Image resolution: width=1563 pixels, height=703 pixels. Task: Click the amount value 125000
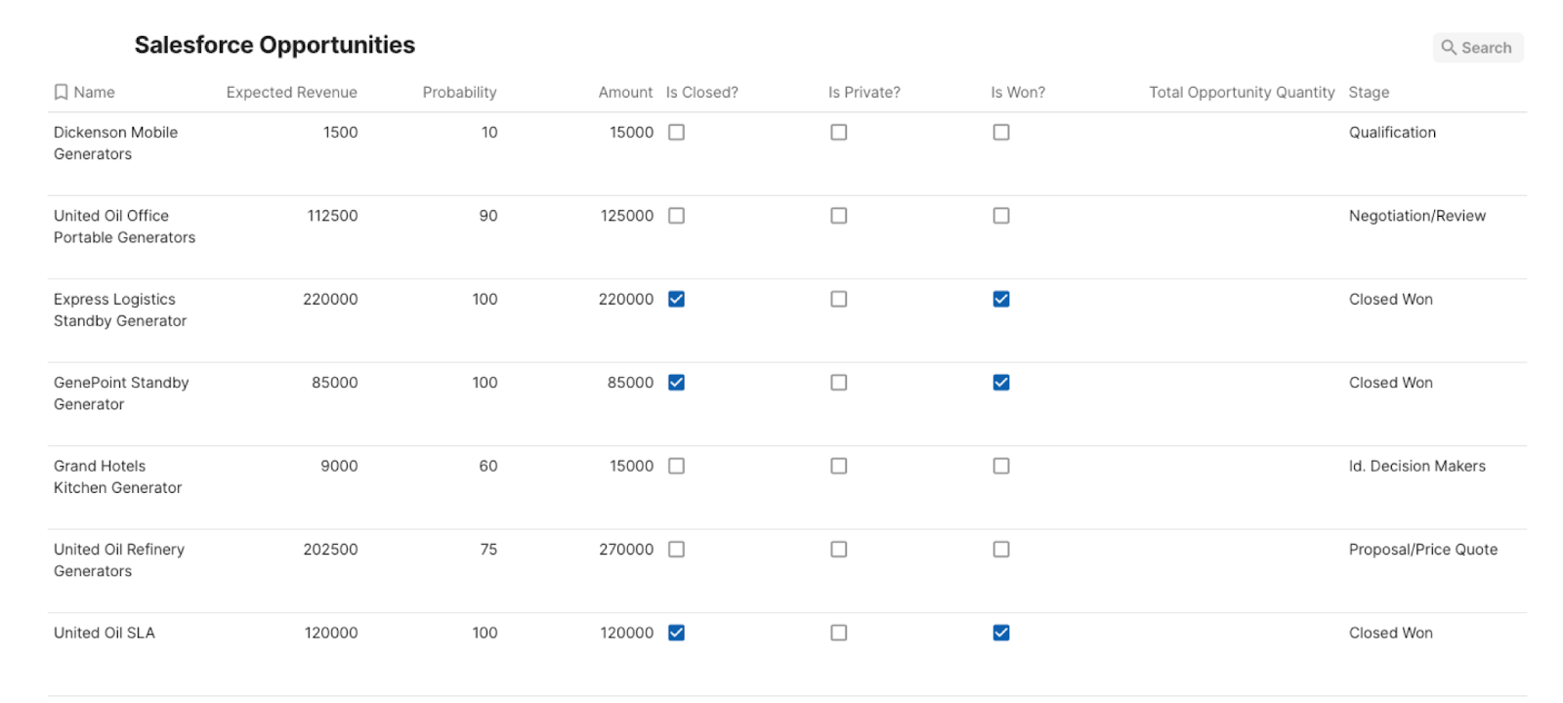click(x=627, y=216)
